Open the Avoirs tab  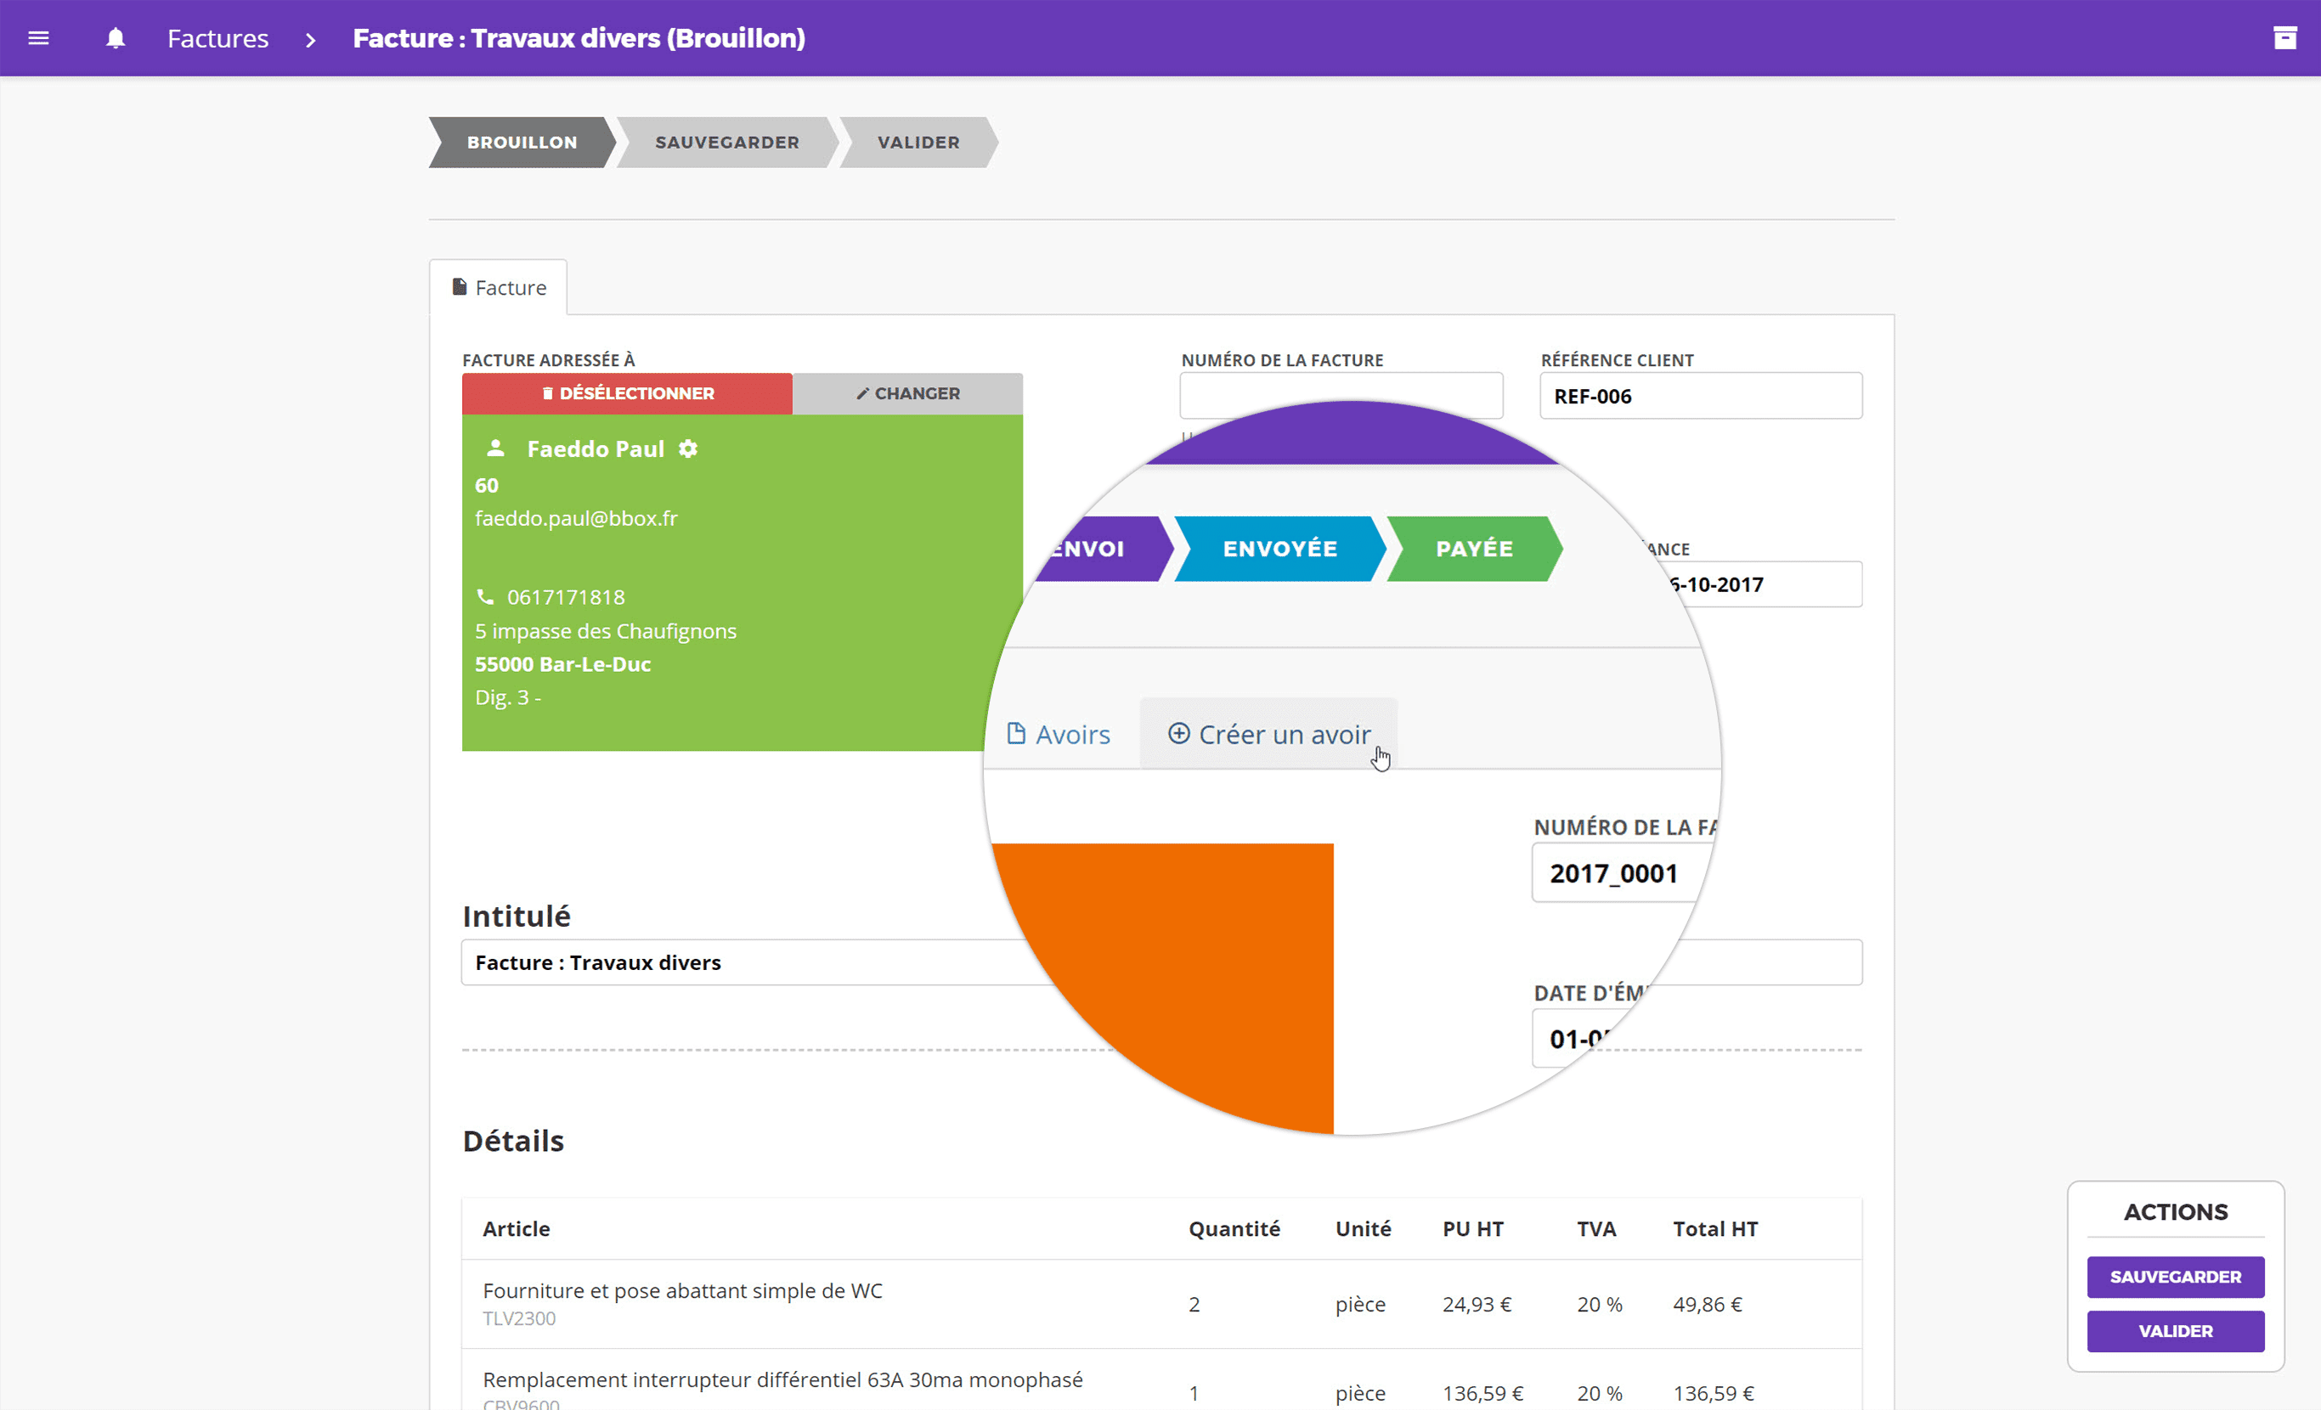click(1059, 734)
